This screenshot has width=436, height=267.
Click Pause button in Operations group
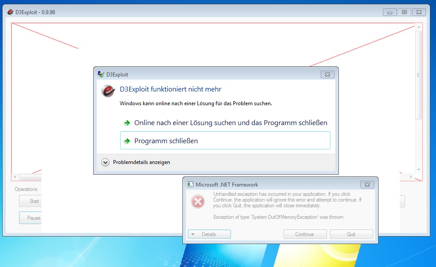coord(30,218)
